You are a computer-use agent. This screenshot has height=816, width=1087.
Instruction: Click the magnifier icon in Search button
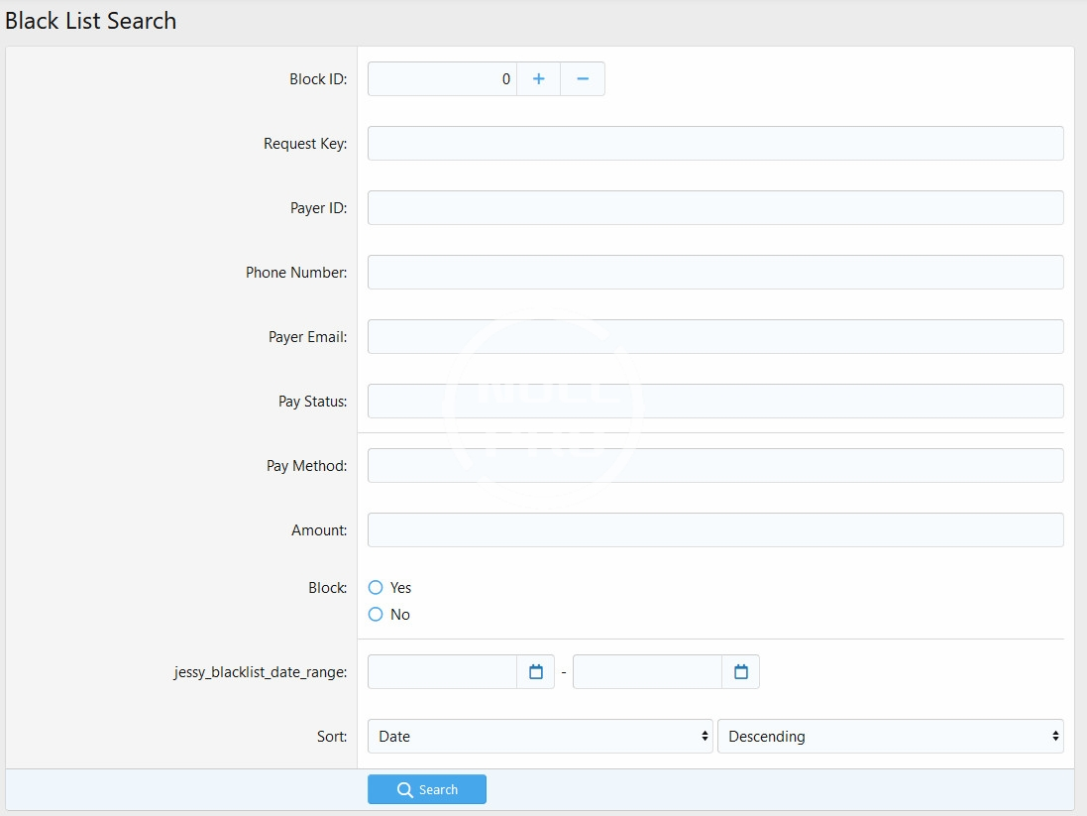point(404,790)
